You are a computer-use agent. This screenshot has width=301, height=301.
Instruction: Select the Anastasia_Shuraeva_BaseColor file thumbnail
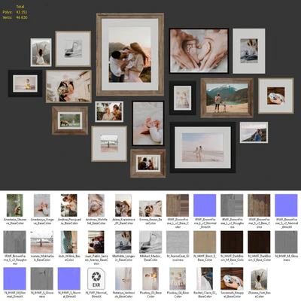[x=14, y=205]
